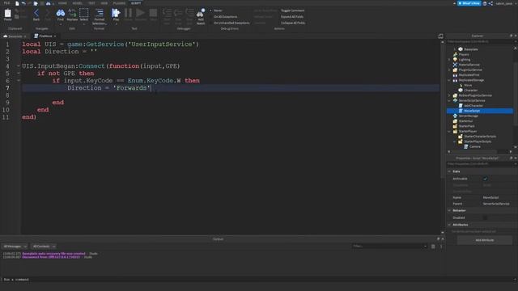The image size is (518, 291).
Task: Click the binoculars icon in quick access bar
Action: click(49, 3)
